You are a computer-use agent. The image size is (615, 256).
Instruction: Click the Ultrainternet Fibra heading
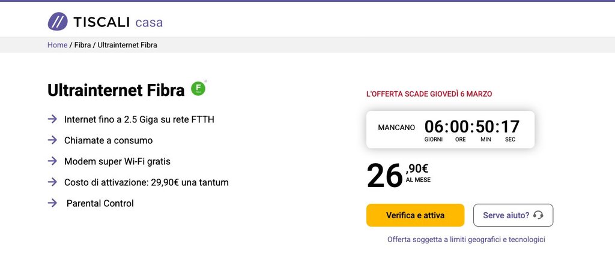(116, 90)
